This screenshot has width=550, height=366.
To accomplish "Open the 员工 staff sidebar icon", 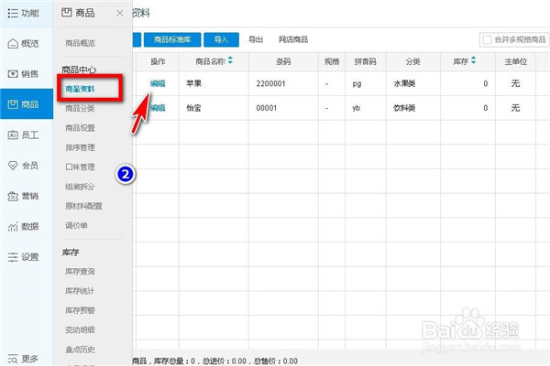I will 24,135.
